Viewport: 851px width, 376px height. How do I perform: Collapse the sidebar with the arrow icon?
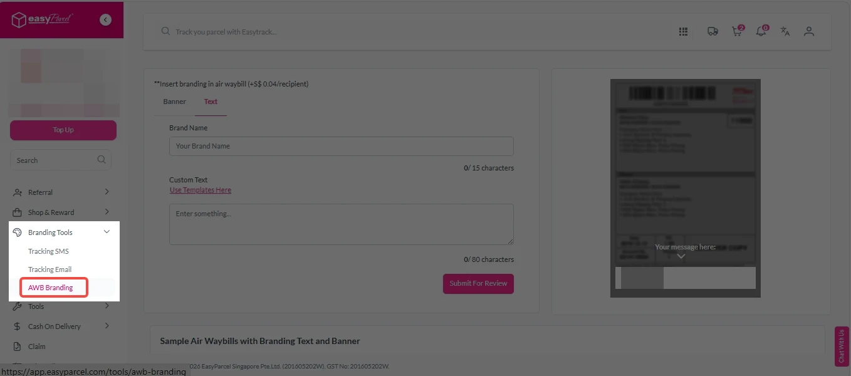[105, 20]
